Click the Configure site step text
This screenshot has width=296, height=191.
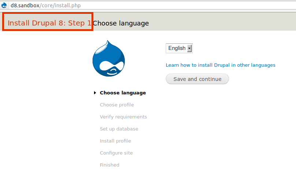(x=116, y=153)
